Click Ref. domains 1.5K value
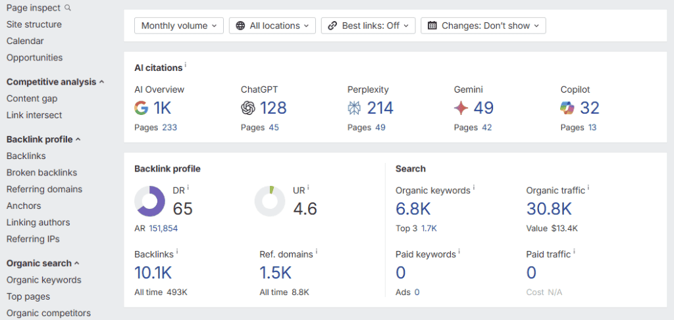 pos(276,273)
